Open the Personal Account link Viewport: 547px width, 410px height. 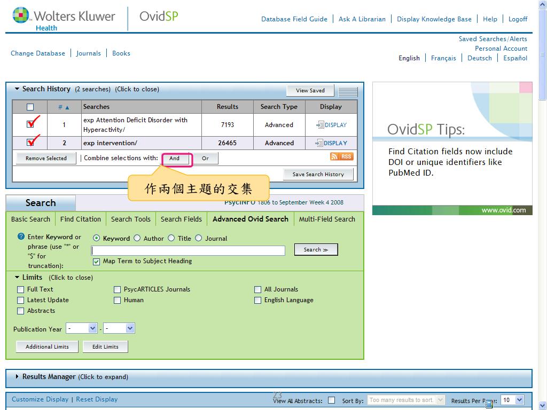[501, 49]
